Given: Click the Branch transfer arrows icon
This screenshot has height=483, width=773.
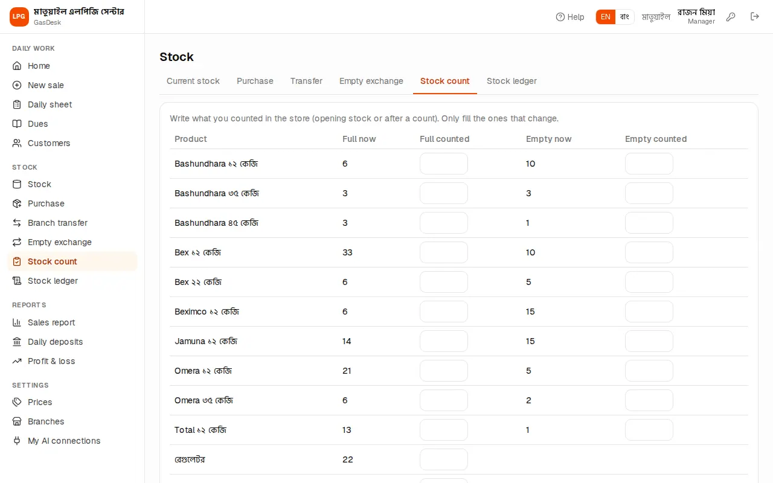Looking at the screenshot, I should [x=17, y=223].
